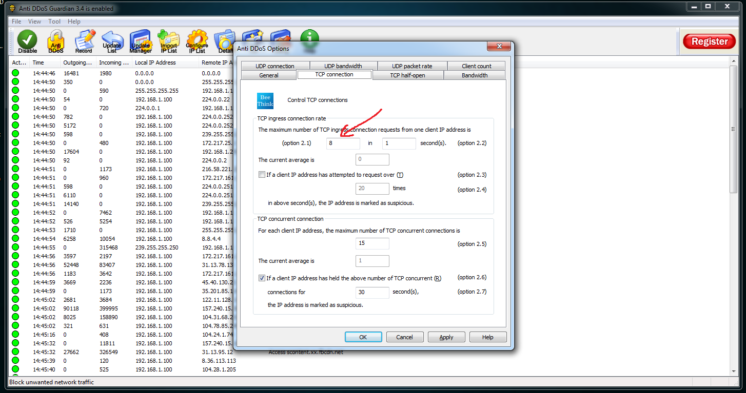Click the dialog Help button
This screenshot has width=746, height=393.
pyautogui.click(x=488, y=337)
